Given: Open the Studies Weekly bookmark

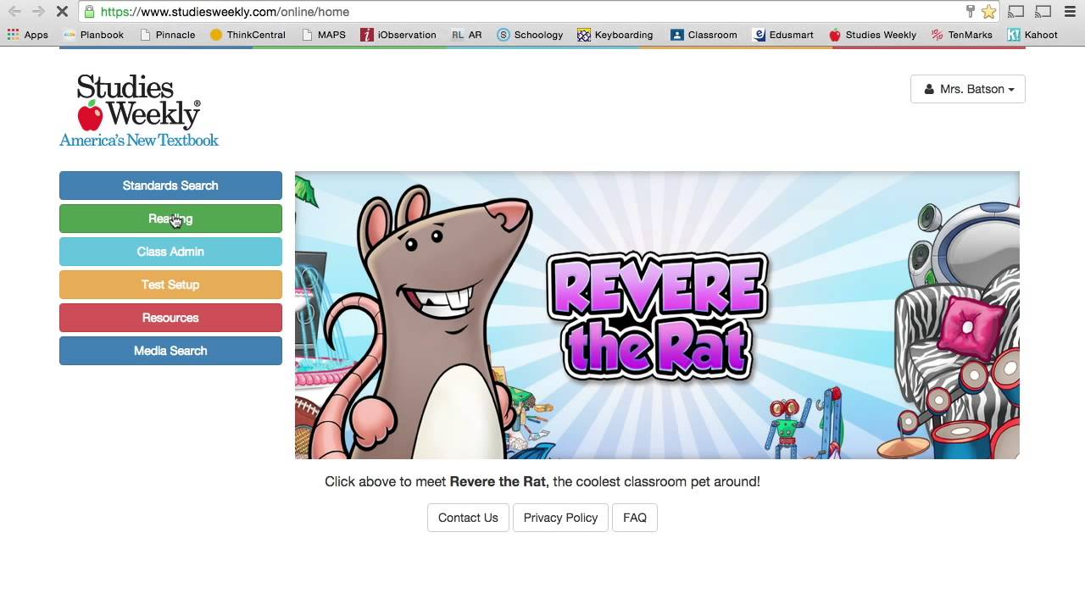Looking at the screenshot, I should 872,35.
